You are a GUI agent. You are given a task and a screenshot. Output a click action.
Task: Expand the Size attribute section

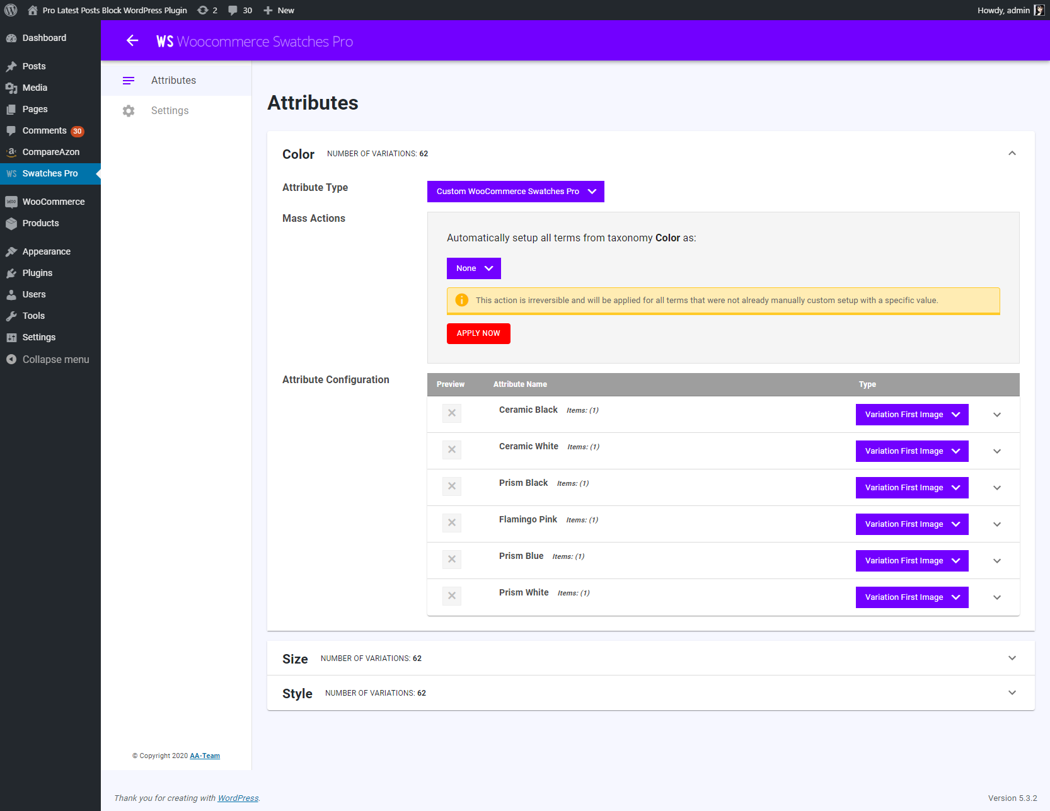point(1012,658)
